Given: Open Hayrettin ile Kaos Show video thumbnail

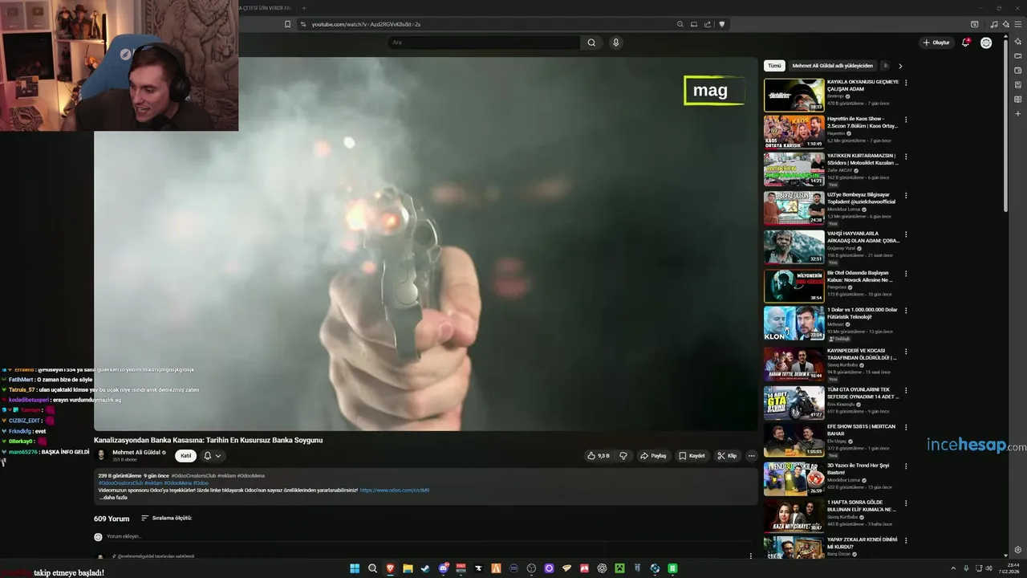Looking at the screenshot, I should click(x=794, y=131).
